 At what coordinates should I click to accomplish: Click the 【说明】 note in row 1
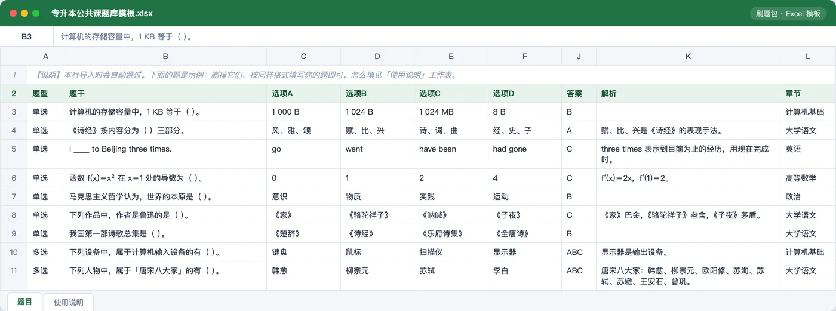point(432,75)
